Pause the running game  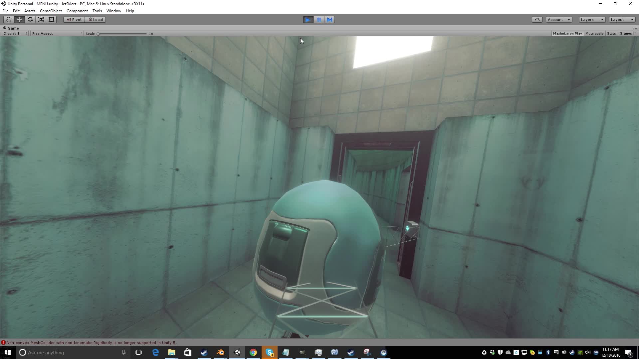tap(319, 20)
